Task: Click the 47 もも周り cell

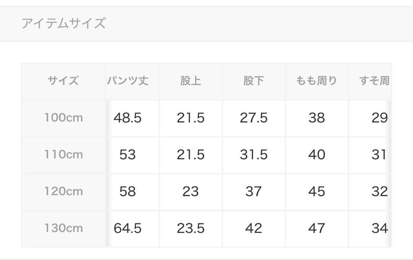Action: coord(317,229)
